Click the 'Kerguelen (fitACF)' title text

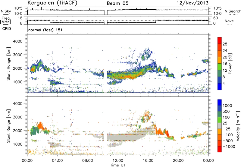tap(52, 3)
